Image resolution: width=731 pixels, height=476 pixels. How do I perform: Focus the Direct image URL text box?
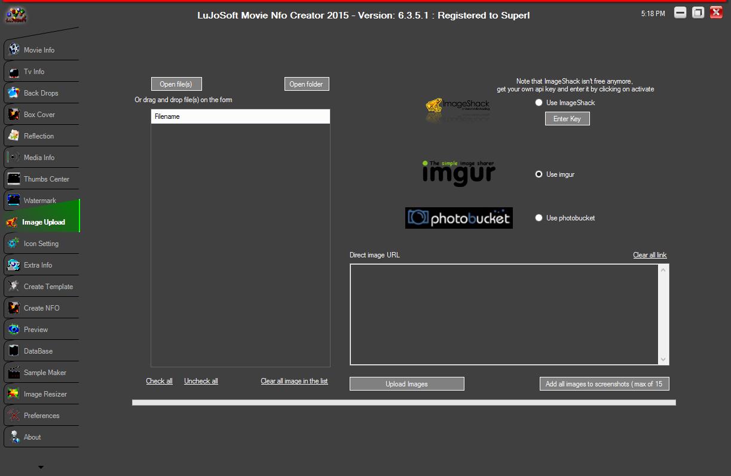504,314
